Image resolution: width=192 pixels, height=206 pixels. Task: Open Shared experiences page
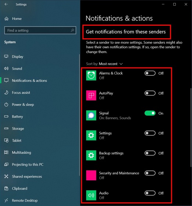27,176
